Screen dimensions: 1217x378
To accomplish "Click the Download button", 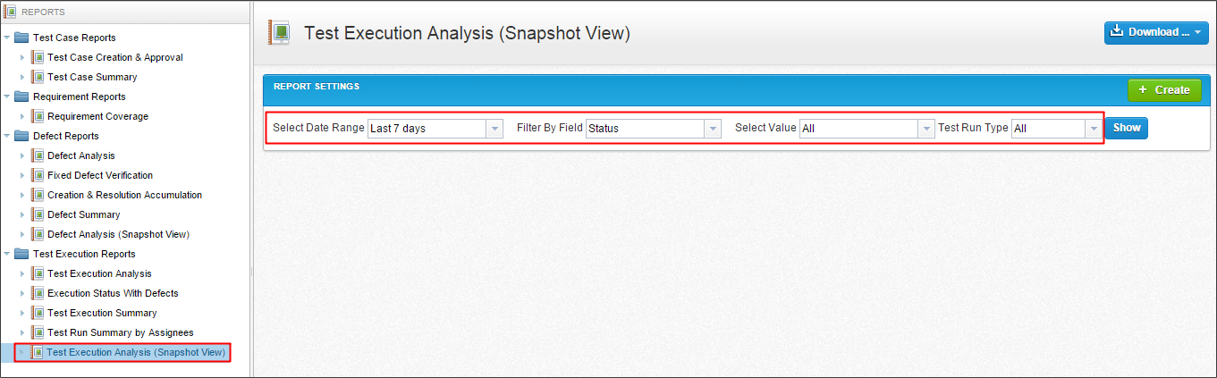I will pos(1156,32).
